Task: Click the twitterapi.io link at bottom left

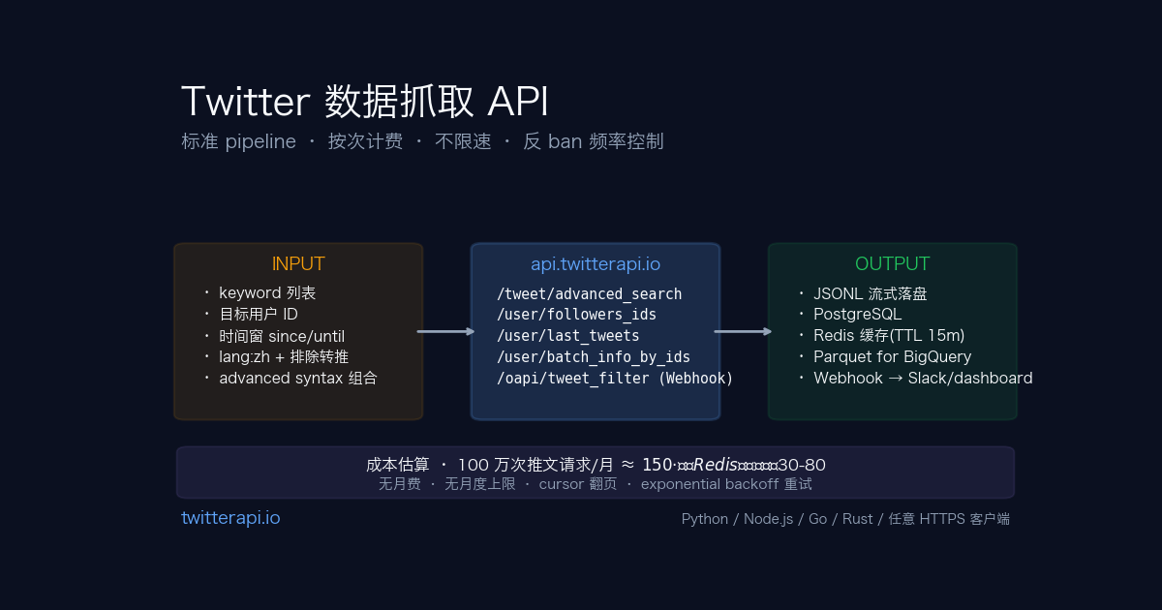Action: tap(230, 518)
